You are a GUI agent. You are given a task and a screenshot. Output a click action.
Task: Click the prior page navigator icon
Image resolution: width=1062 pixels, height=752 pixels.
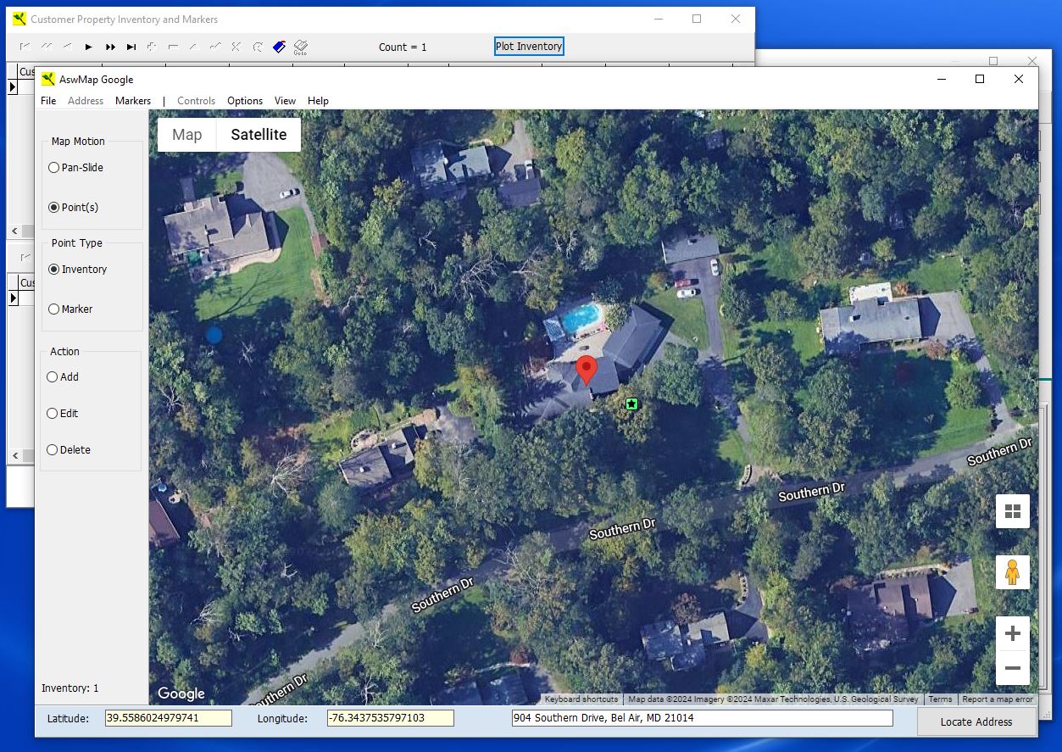coord(47,47)
